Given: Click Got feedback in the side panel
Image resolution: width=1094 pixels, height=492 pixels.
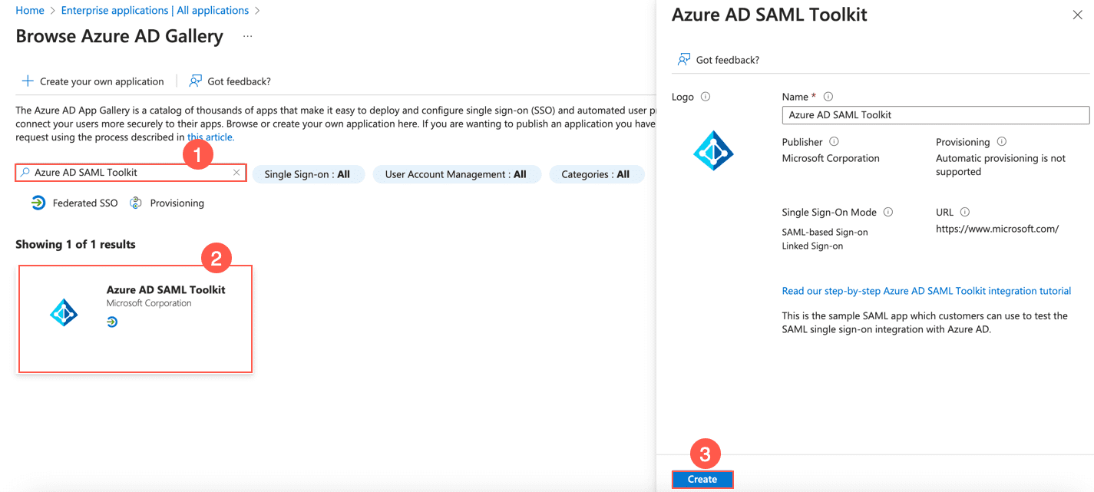Looking at the screenshot, I should pos(719,60).
